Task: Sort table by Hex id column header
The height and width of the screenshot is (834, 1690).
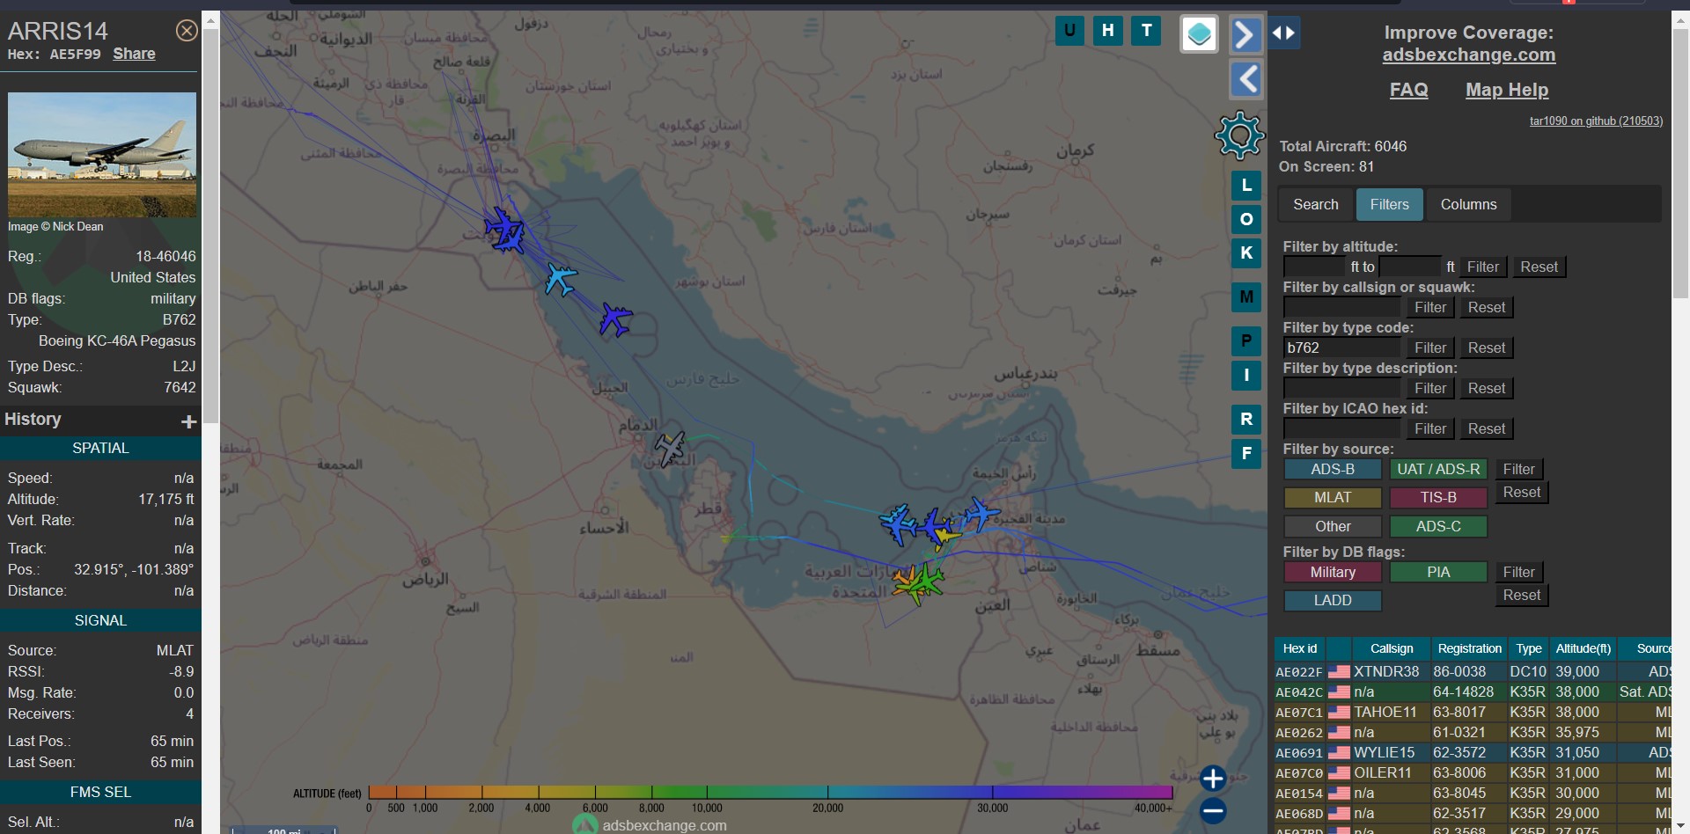Action: click(x=1299, y=648)
